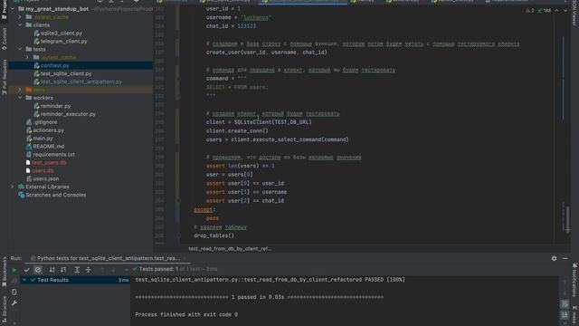Open .gitignore file
The height and width of the screenshot is (326, 579).
pos(45,122)
